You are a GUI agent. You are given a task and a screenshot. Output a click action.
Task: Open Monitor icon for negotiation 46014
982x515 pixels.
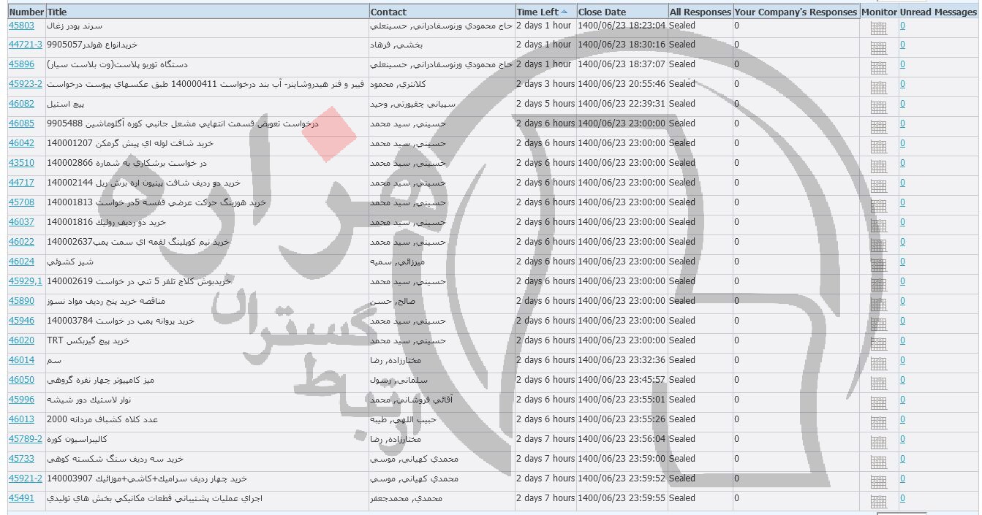point(878,363)
